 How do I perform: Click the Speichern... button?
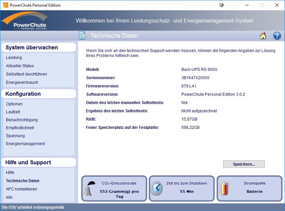[244, 164]
